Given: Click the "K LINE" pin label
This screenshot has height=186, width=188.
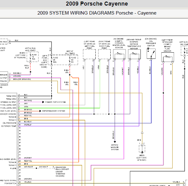Looking at the screenshot, I should [13, 168].
